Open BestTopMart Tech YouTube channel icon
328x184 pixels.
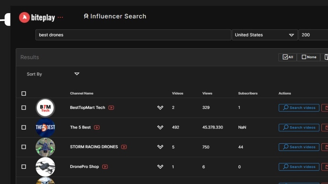(x=111, y=108)
